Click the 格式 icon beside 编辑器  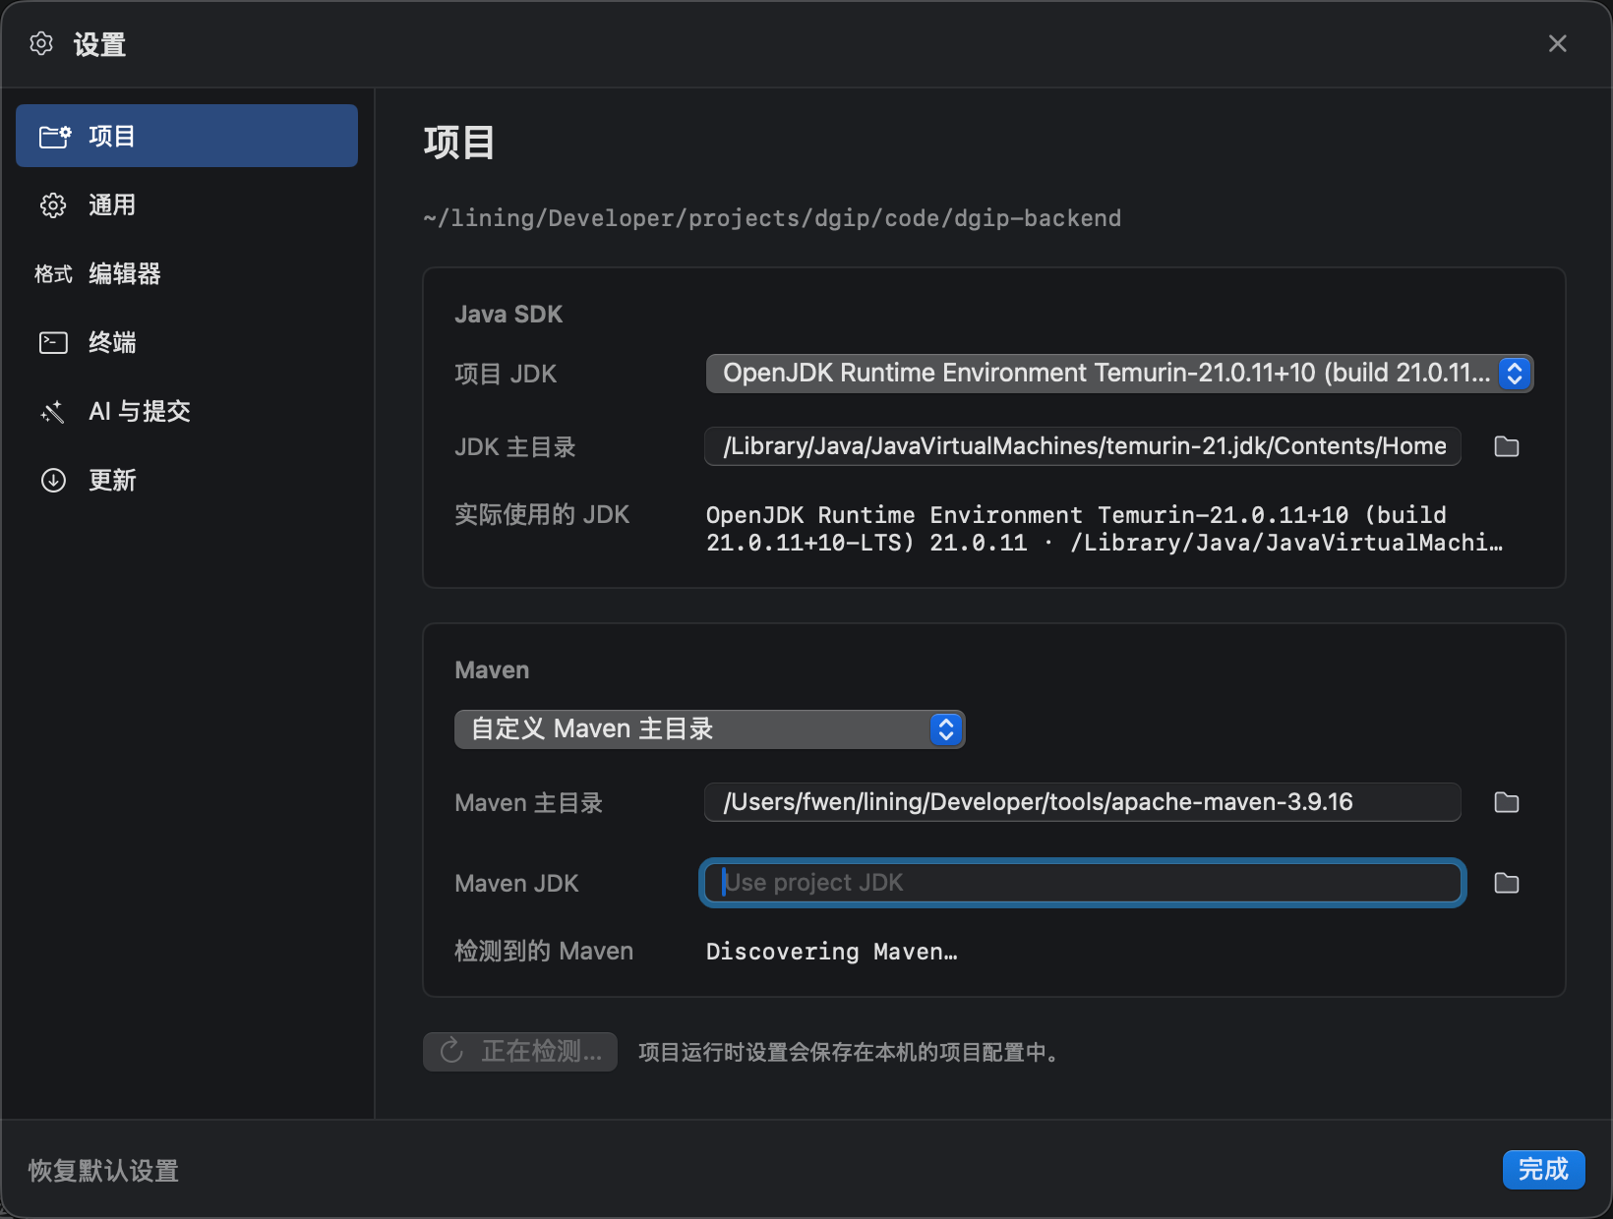click(x=53, y=274)
